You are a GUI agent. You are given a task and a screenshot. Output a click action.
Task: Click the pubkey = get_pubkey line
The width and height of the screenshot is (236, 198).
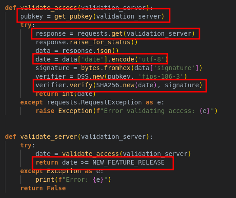point(92,16)
